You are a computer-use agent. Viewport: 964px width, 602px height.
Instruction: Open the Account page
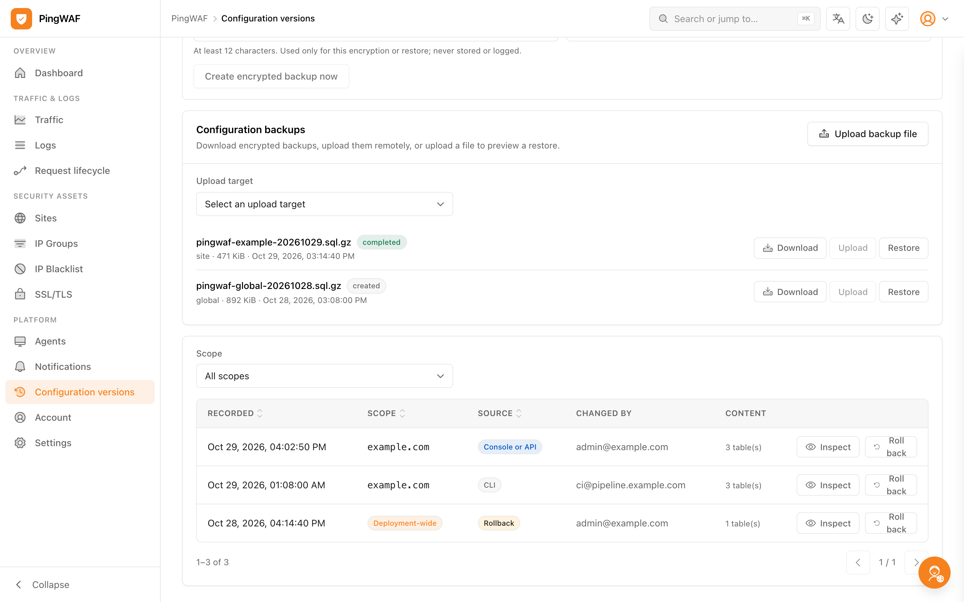80,418
